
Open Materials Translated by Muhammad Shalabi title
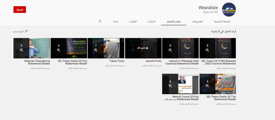[x=37, y=62]
